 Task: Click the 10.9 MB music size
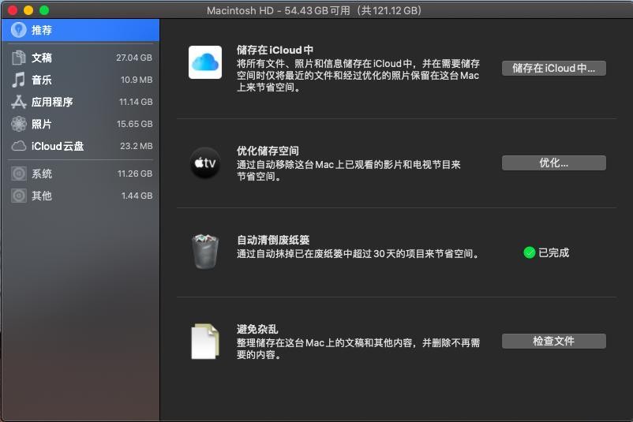(x=137, y=80)
